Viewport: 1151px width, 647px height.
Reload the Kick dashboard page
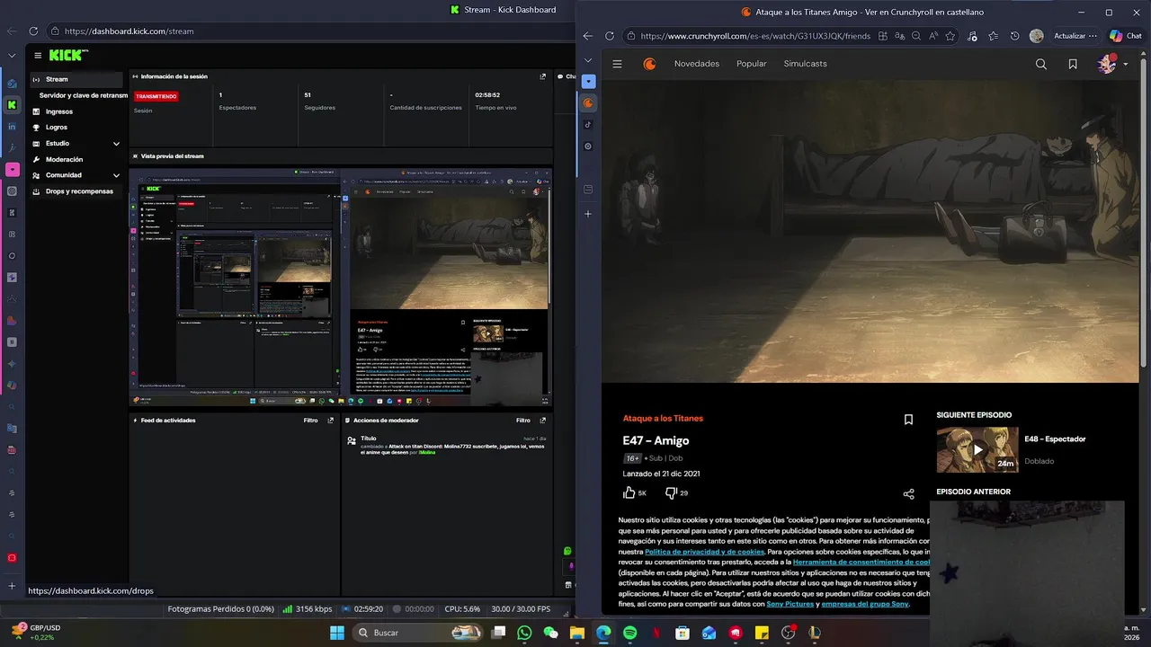click(x=32, y=31)
